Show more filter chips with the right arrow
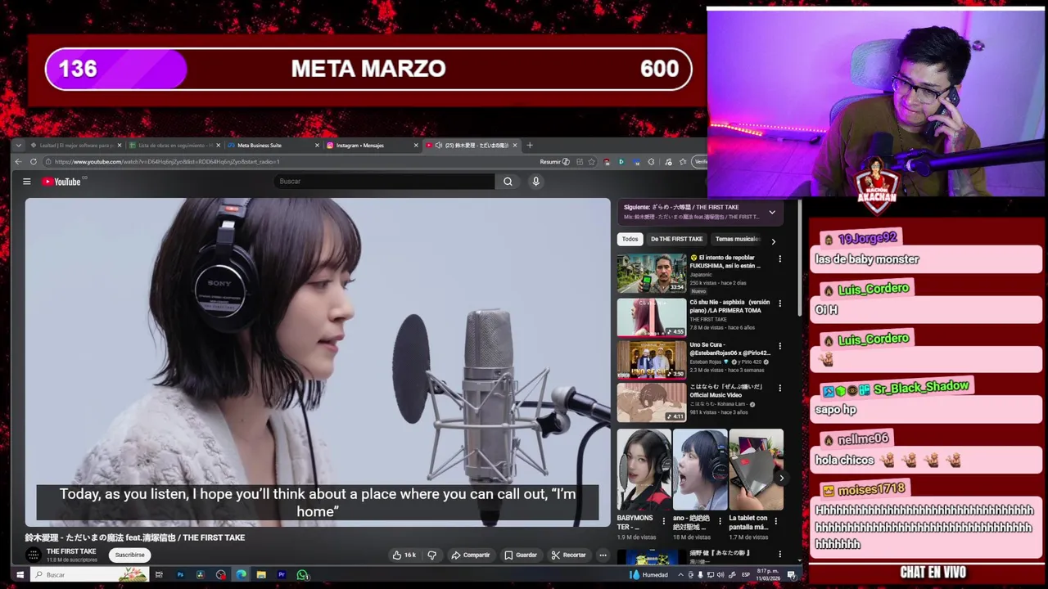Screen dimensions: 1048x589 [x=773, y=241]
